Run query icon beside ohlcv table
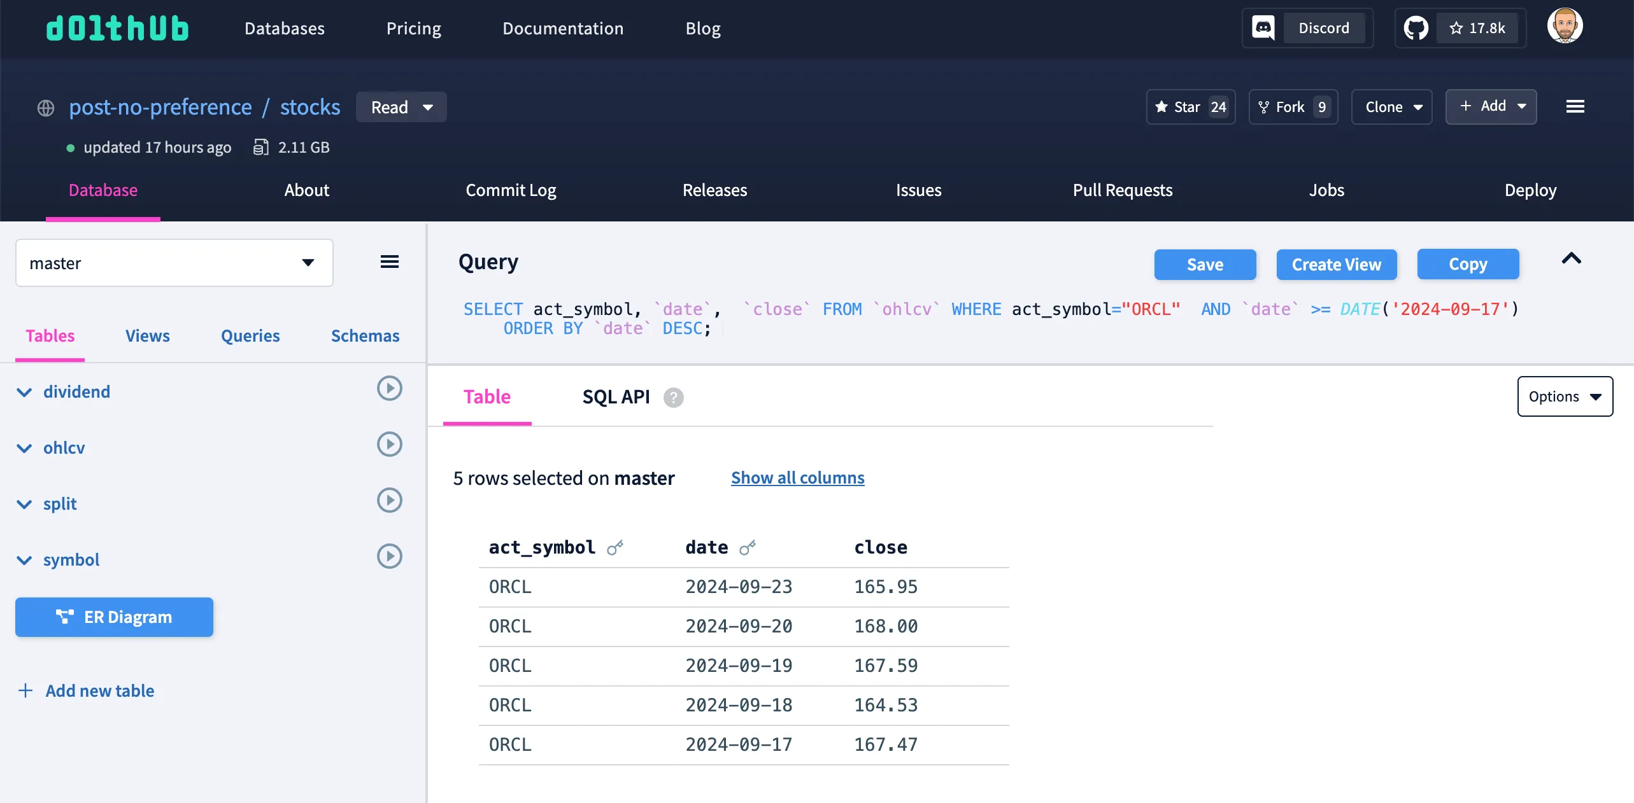Image resolution: width=1634 pixels, height=803 pixels. click(x=389, y=444)
